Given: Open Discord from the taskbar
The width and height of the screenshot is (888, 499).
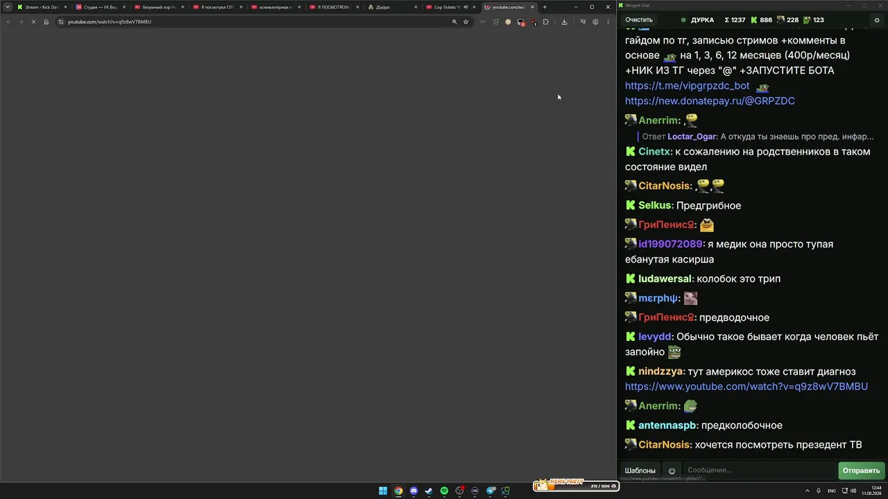Looking at the screenshot, I should [x=413, y=491].
